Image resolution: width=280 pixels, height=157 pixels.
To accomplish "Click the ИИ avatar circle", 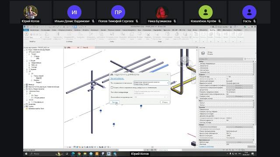I will [x=74, y=12].
